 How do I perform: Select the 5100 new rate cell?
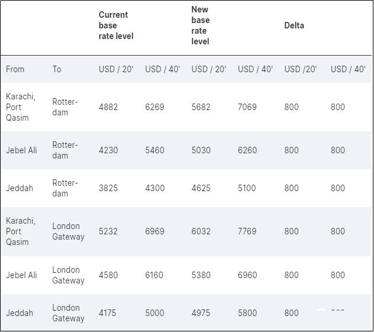coord(247,188)
